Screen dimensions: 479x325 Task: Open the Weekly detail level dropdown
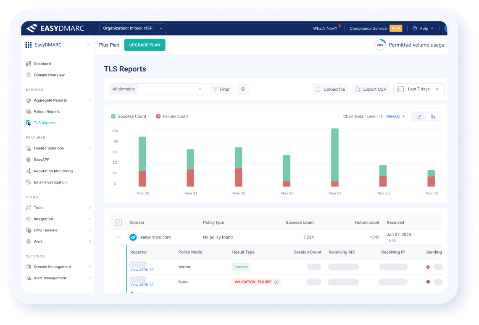coord(395,116)
